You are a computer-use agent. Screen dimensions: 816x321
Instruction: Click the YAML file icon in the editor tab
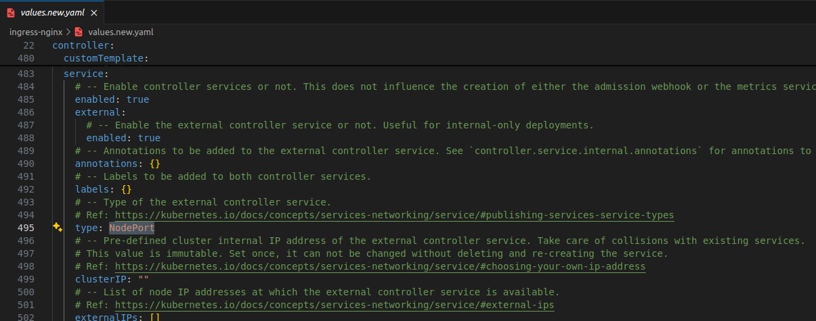10,13
